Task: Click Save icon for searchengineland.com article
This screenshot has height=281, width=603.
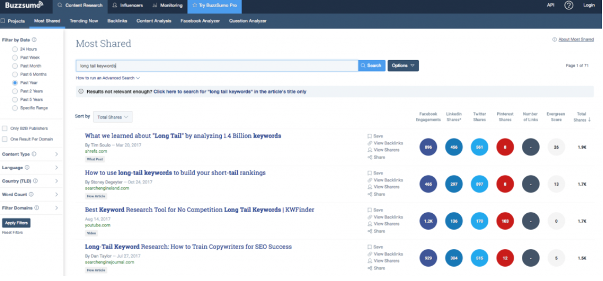Action: click(370, 173)
